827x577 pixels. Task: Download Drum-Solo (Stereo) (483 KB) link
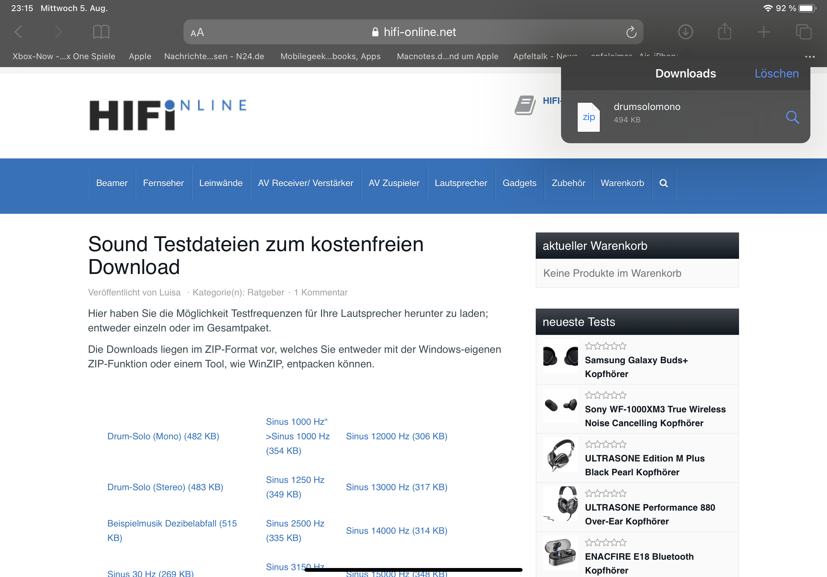pos(165,487)
